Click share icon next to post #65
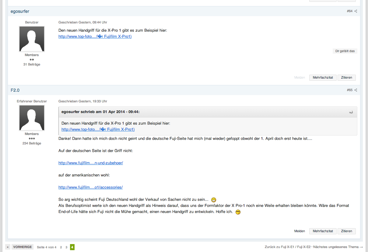This screenshot has height=252, width=368. pos(356,90)
